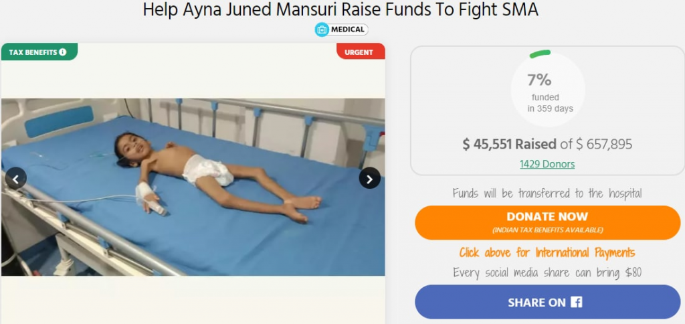Click the 'Every social media share' note
The image size is (685, 324).
547,273
